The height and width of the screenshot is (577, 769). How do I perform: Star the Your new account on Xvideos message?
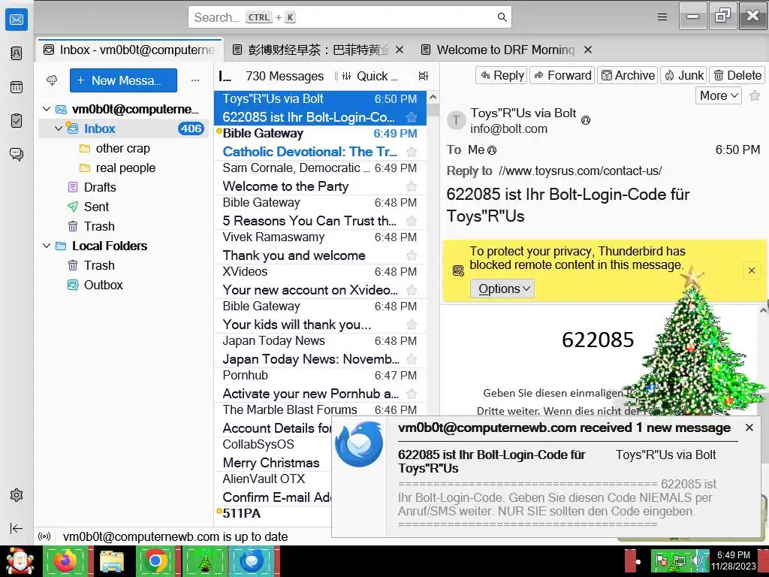click(x=412, y=291)
